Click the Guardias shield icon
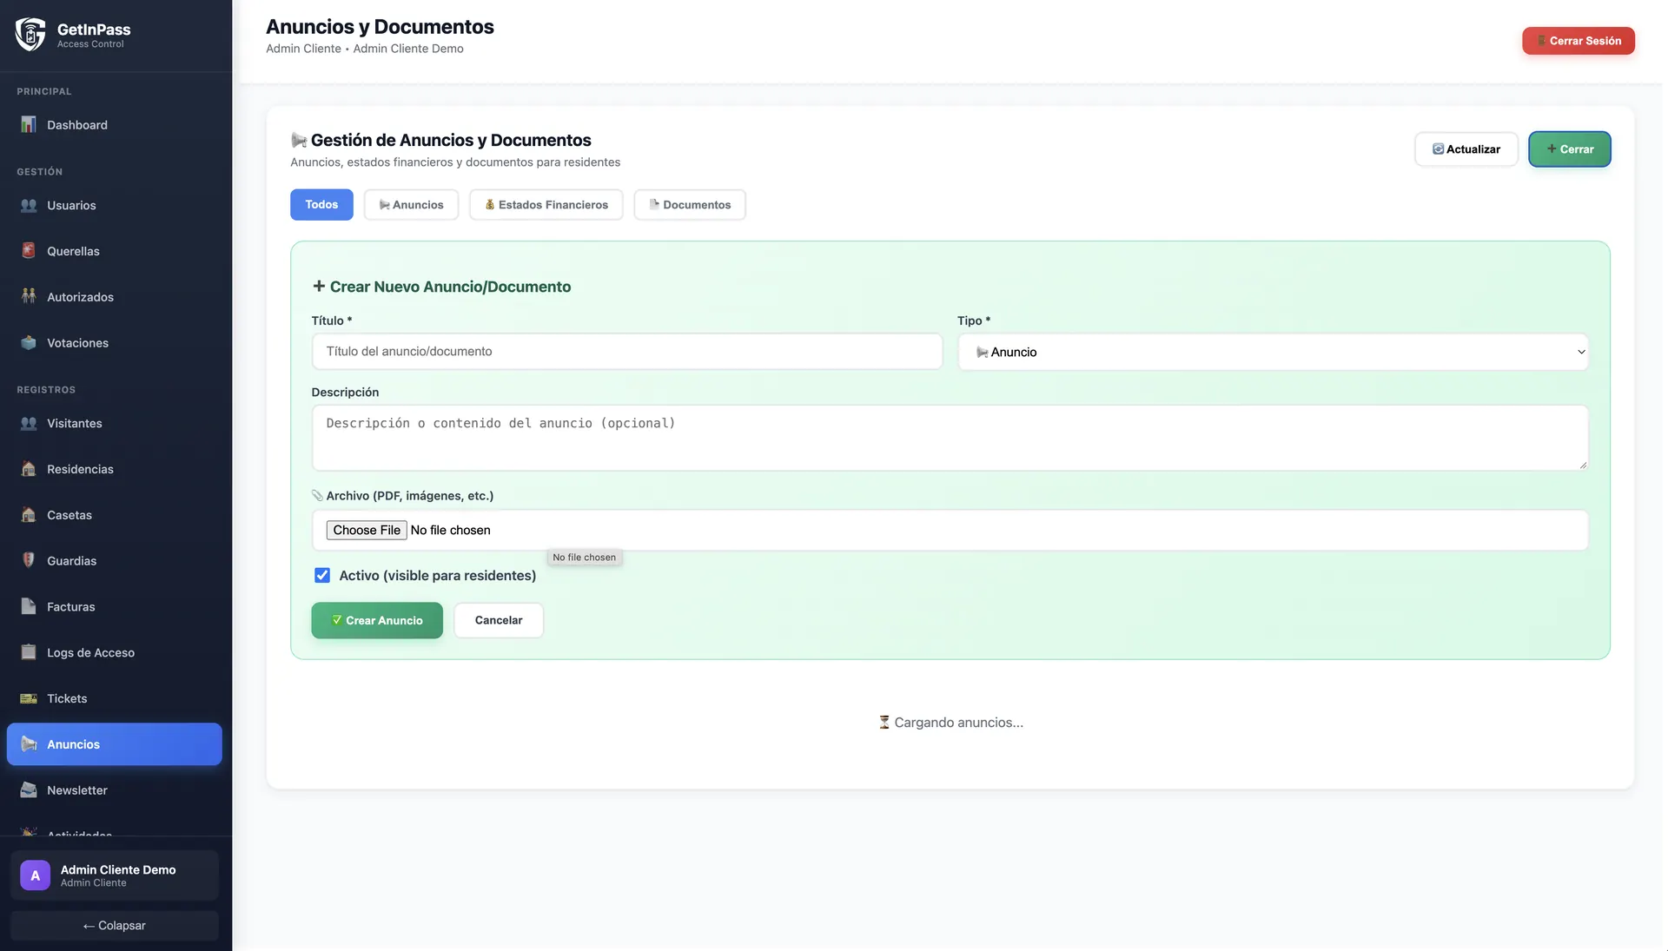This screenshot has width=1668, height=951. [29, 561]
